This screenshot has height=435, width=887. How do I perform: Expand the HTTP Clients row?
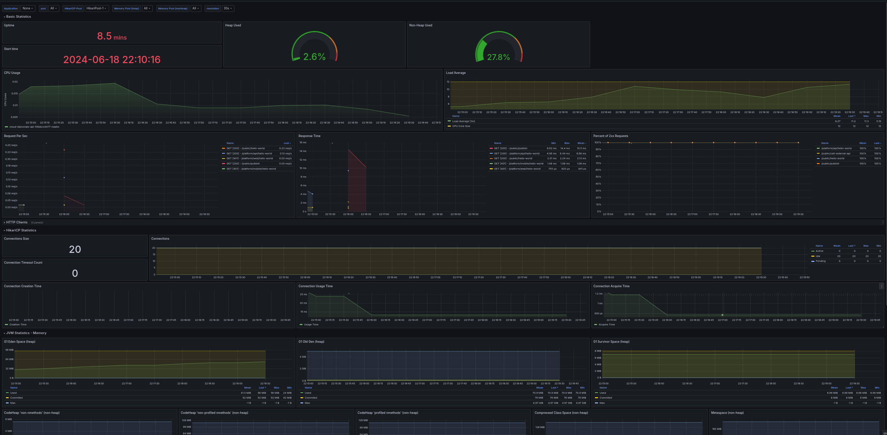click(x=16, y=222)
